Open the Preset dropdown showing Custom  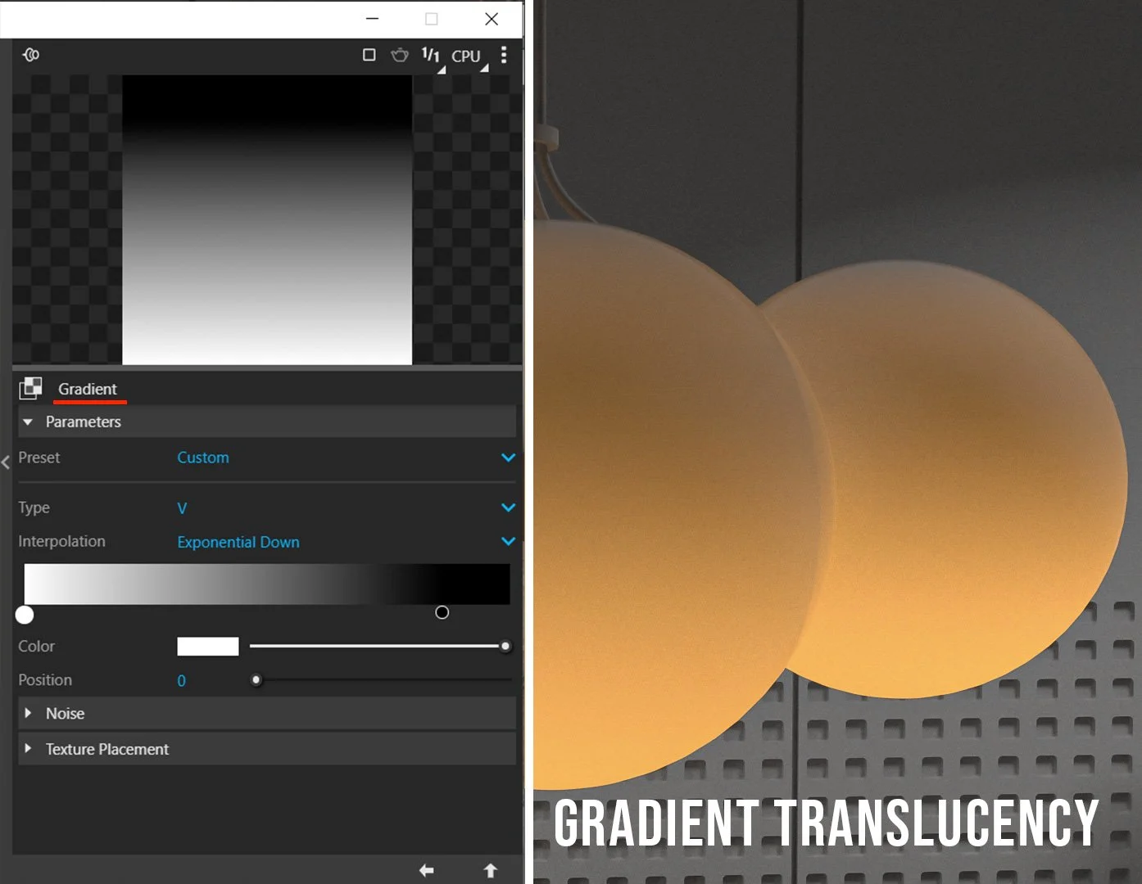(x=508, y=458)
